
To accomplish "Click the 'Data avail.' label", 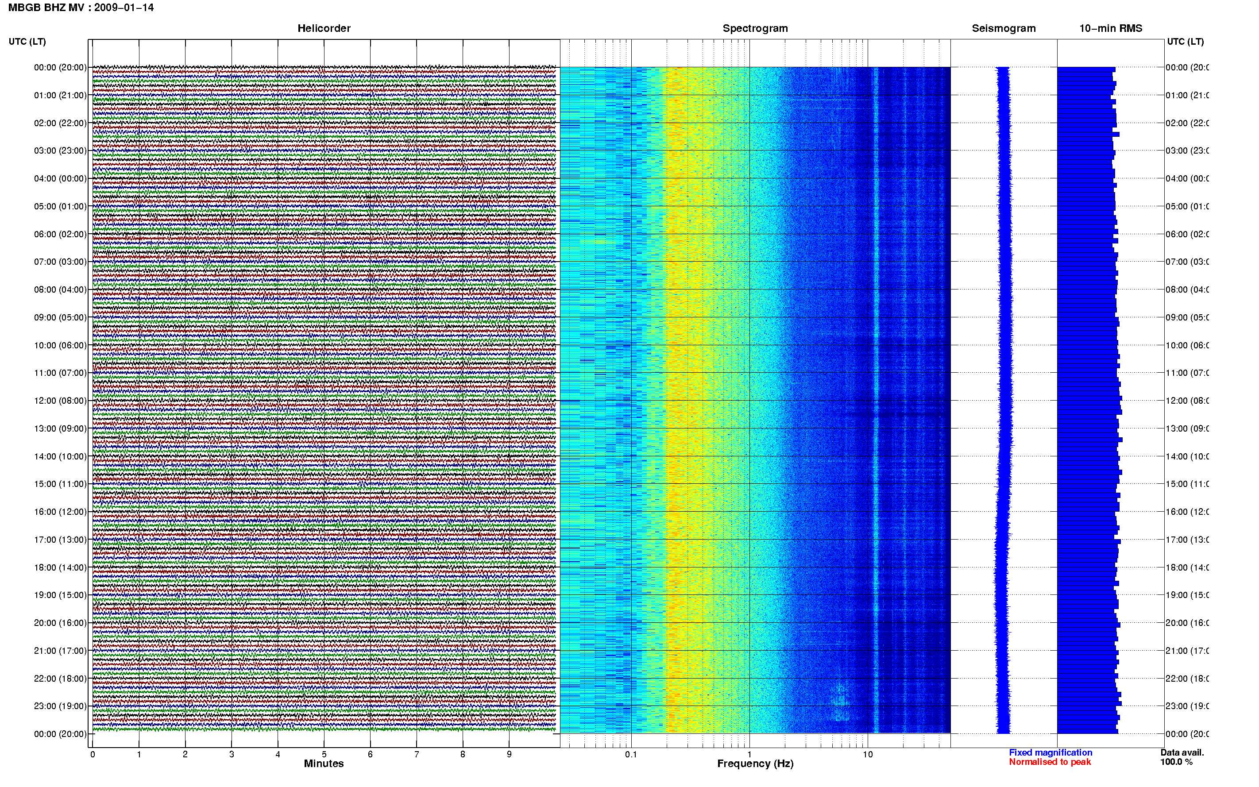I will tap(1182, 752).
